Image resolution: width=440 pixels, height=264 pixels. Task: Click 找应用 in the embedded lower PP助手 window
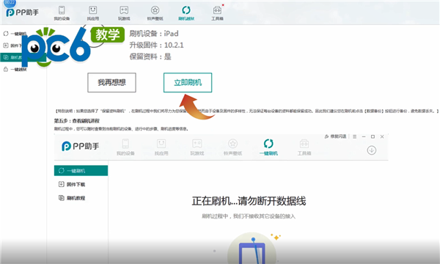(x=161, y=147)
